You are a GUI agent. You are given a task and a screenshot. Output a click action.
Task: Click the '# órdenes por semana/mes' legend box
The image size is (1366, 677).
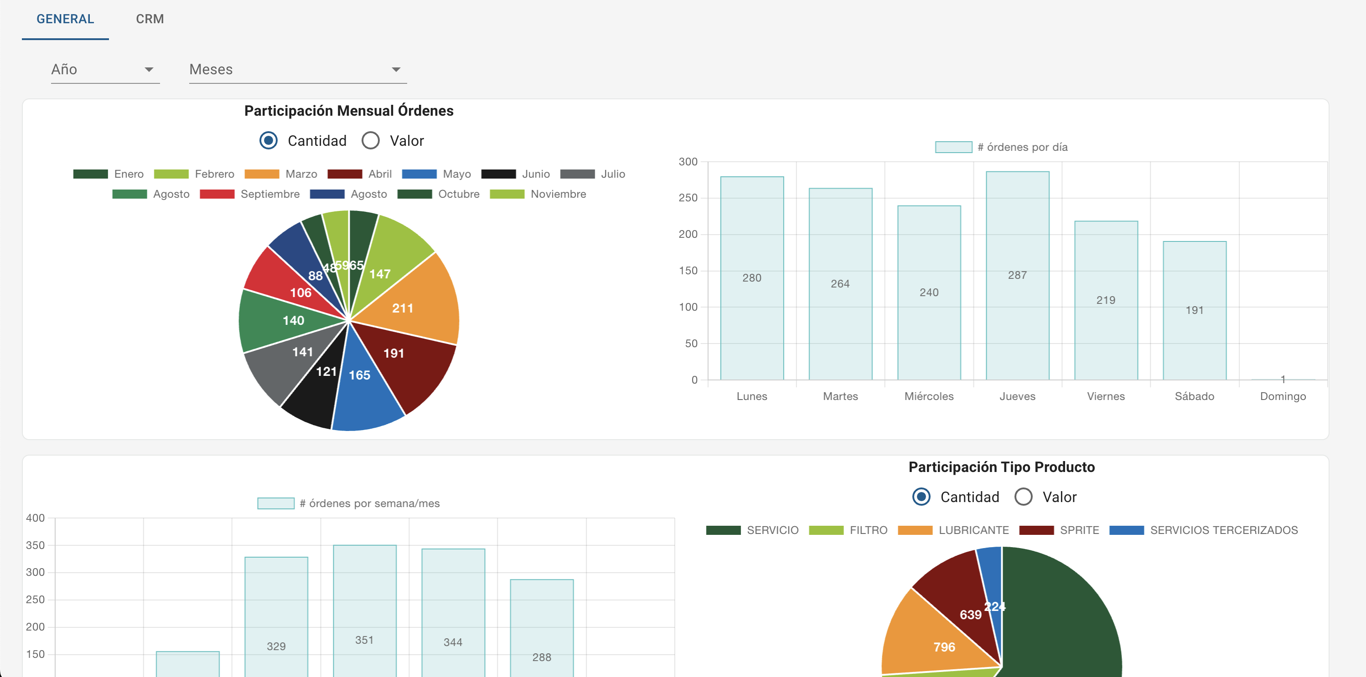[x=276, y=503]
